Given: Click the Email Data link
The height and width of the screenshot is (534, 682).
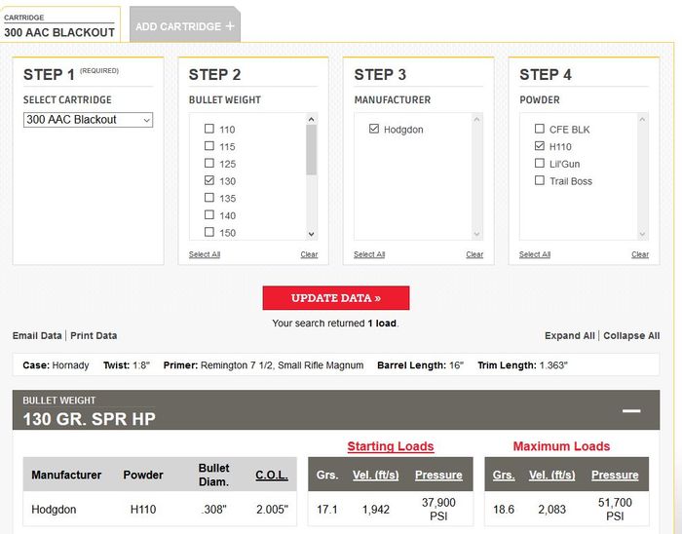Looking at the screenshot, I should [x=37, y=336].
